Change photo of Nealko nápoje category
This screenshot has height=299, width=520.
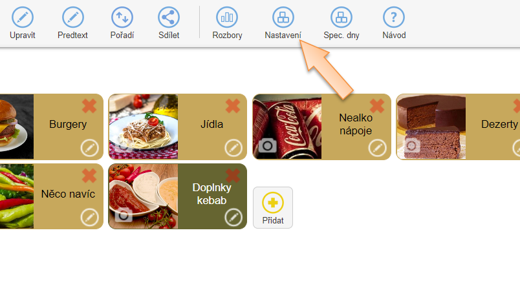click(268, 146)
